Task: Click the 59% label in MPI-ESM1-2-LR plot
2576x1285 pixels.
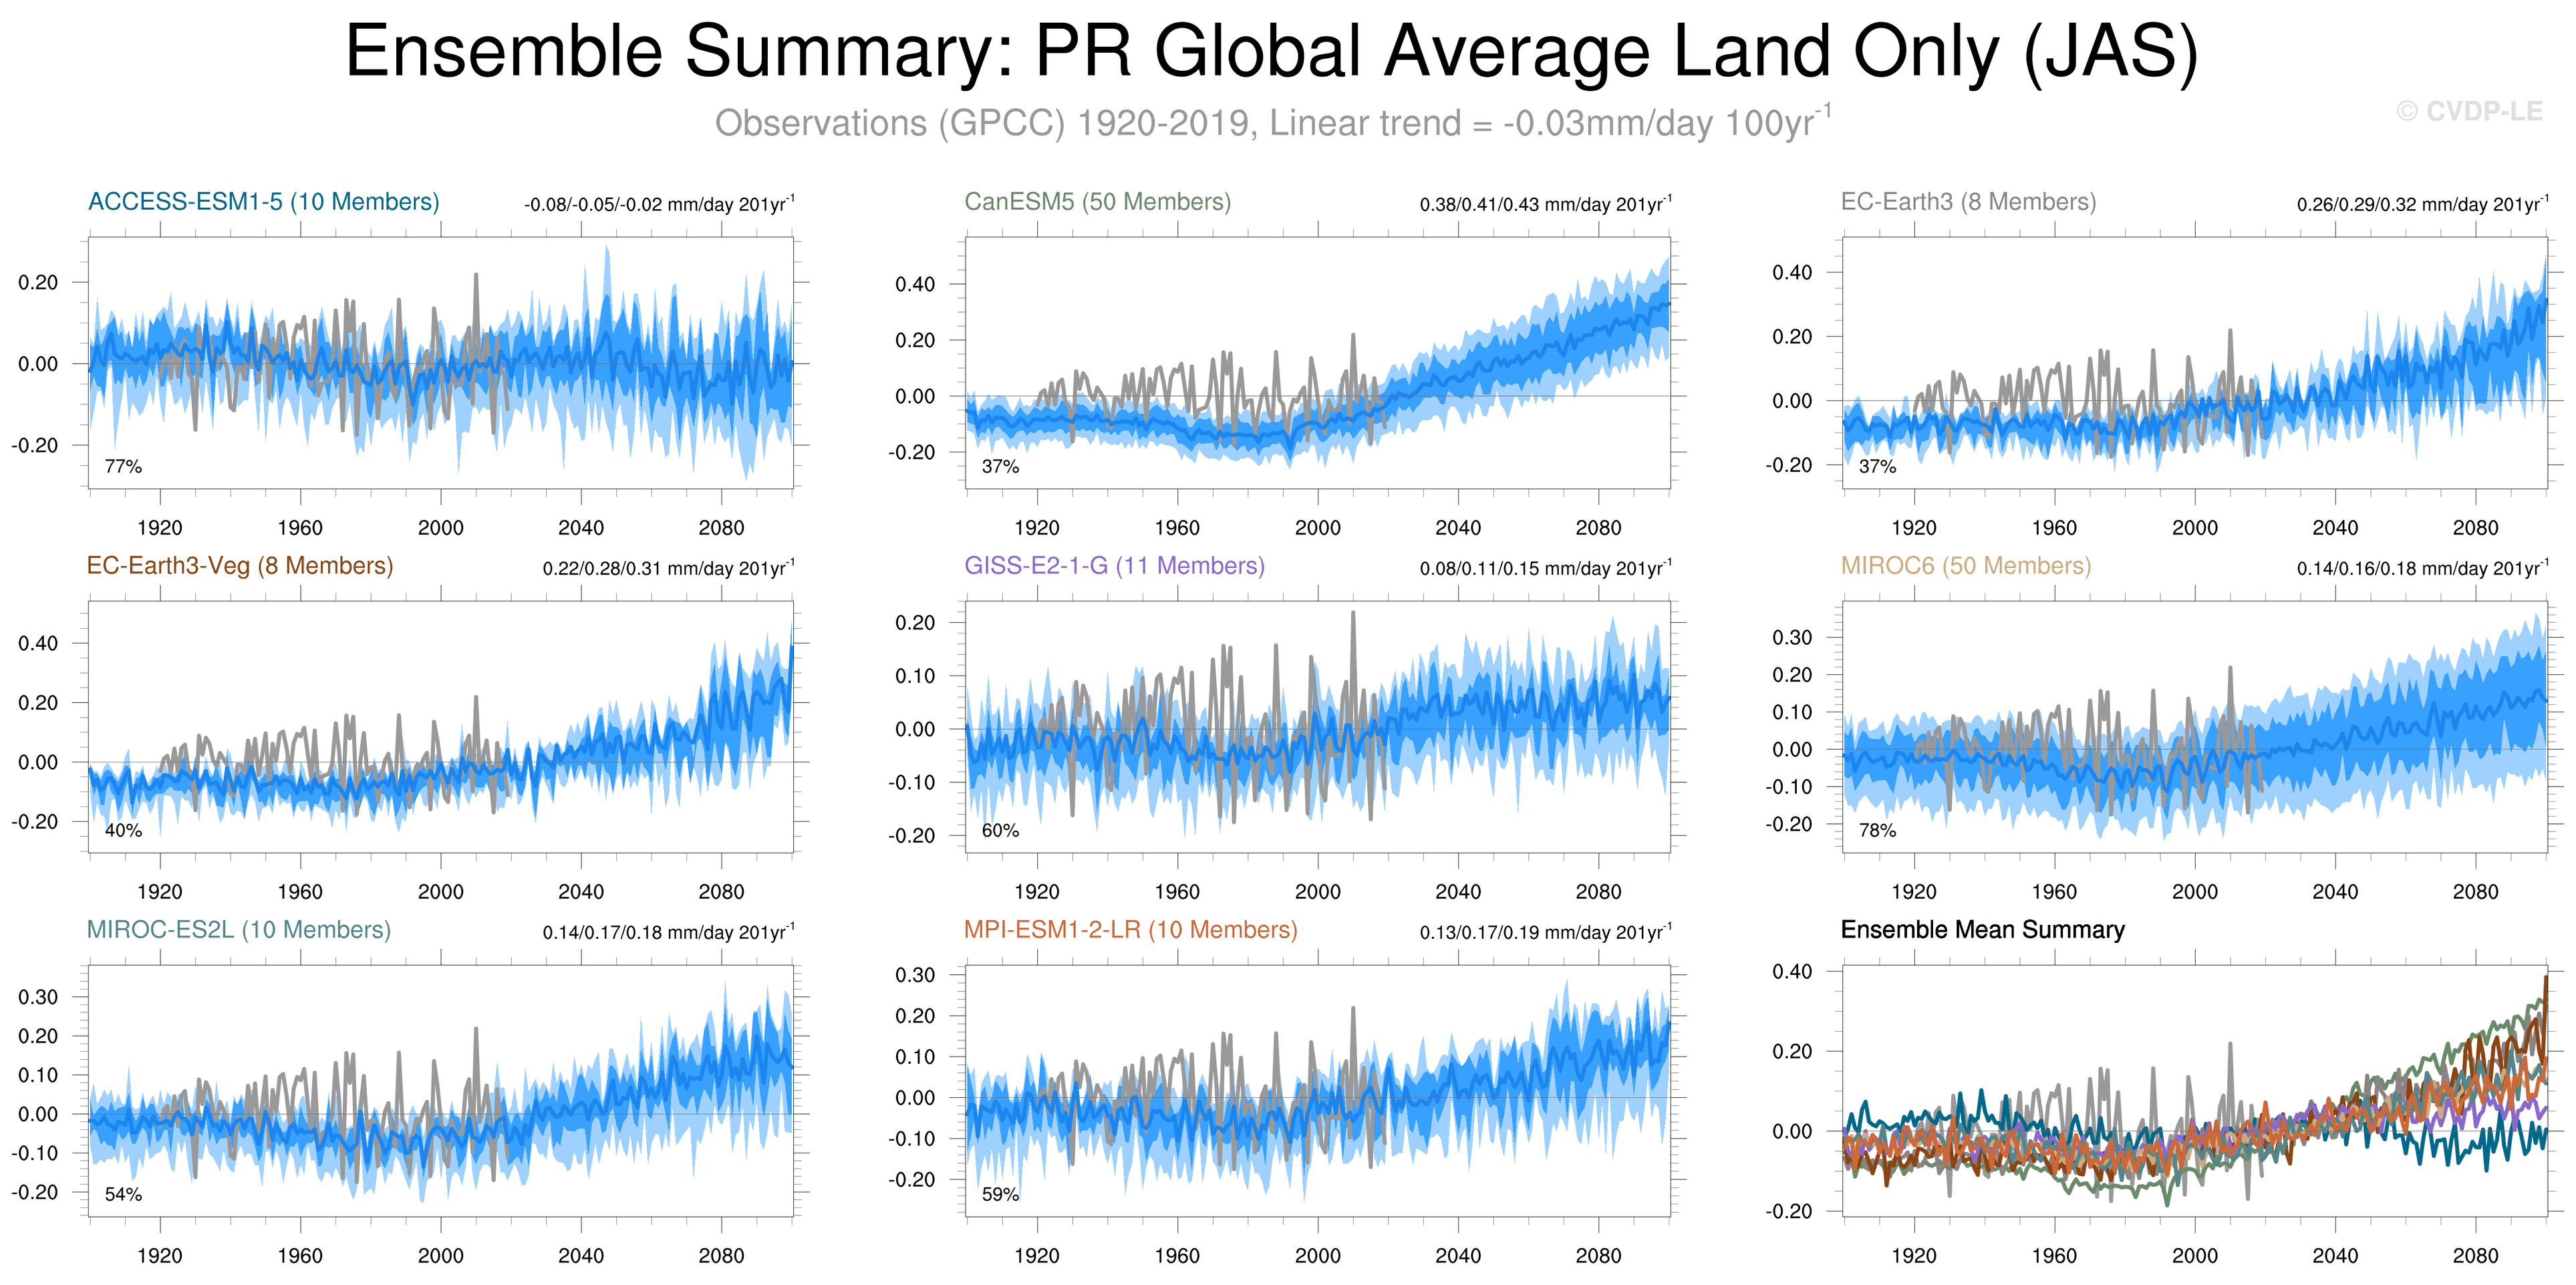Action: [x=1000, y=1195]
